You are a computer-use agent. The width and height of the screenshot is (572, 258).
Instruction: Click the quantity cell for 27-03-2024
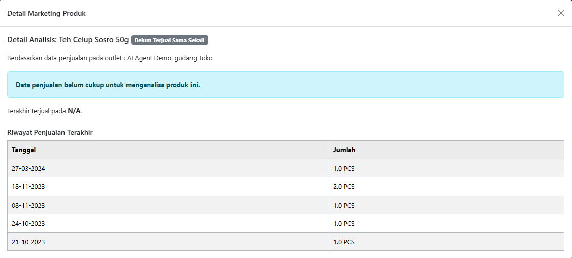pos(344,168)
